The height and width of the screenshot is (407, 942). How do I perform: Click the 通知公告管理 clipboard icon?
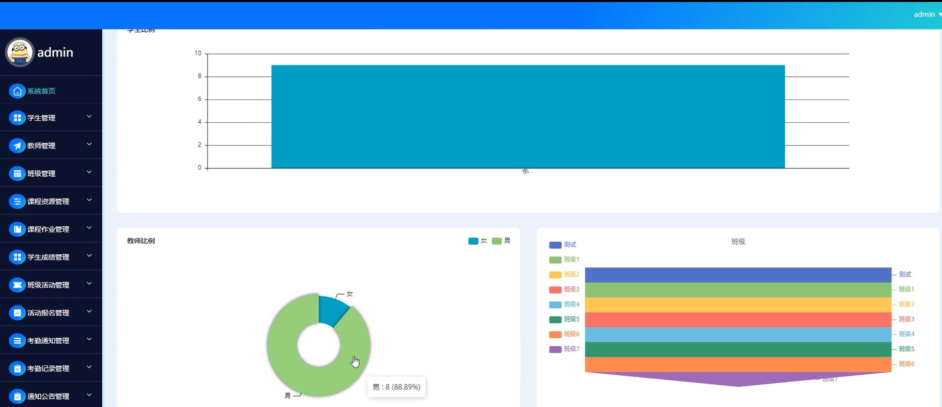pos(17,396)
